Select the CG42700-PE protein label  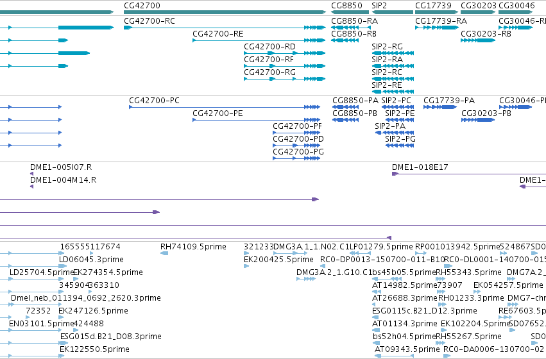(218, 113)
